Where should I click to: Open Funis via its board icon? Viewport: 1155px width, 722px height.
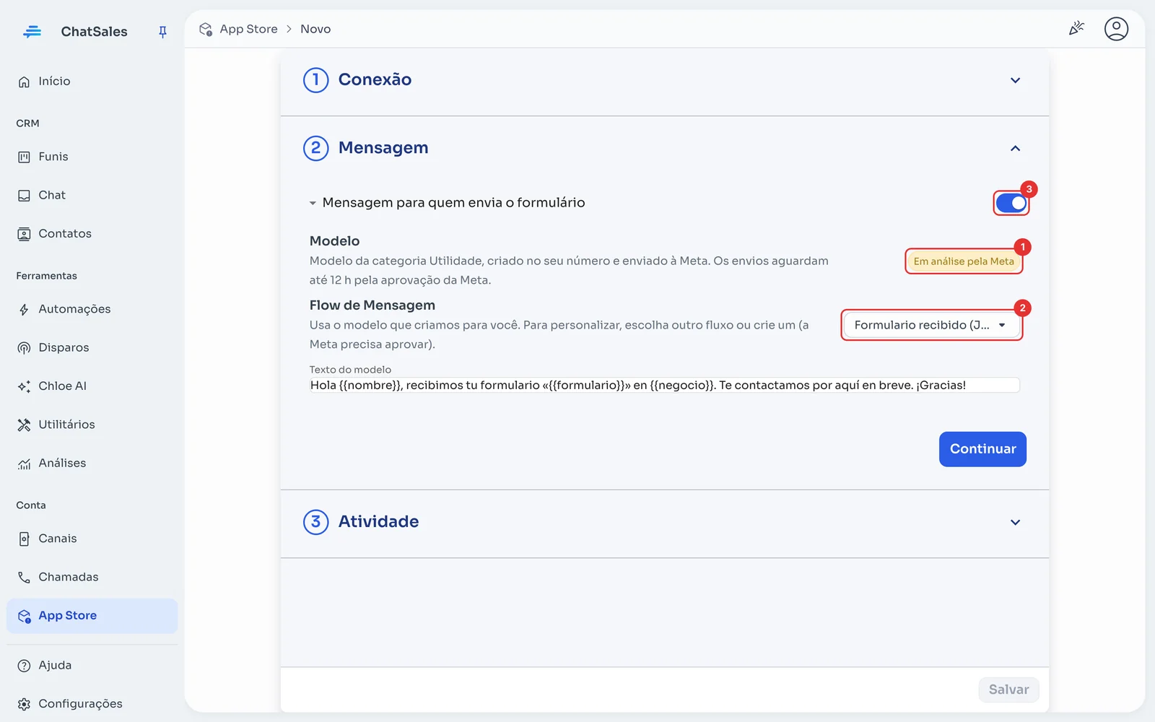point(24,157)
